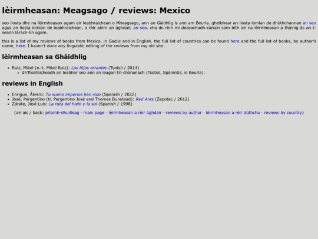Open the 'an seo' link after dhùthchannan
This screenshot has height=239, width=318.
[309, 23]
